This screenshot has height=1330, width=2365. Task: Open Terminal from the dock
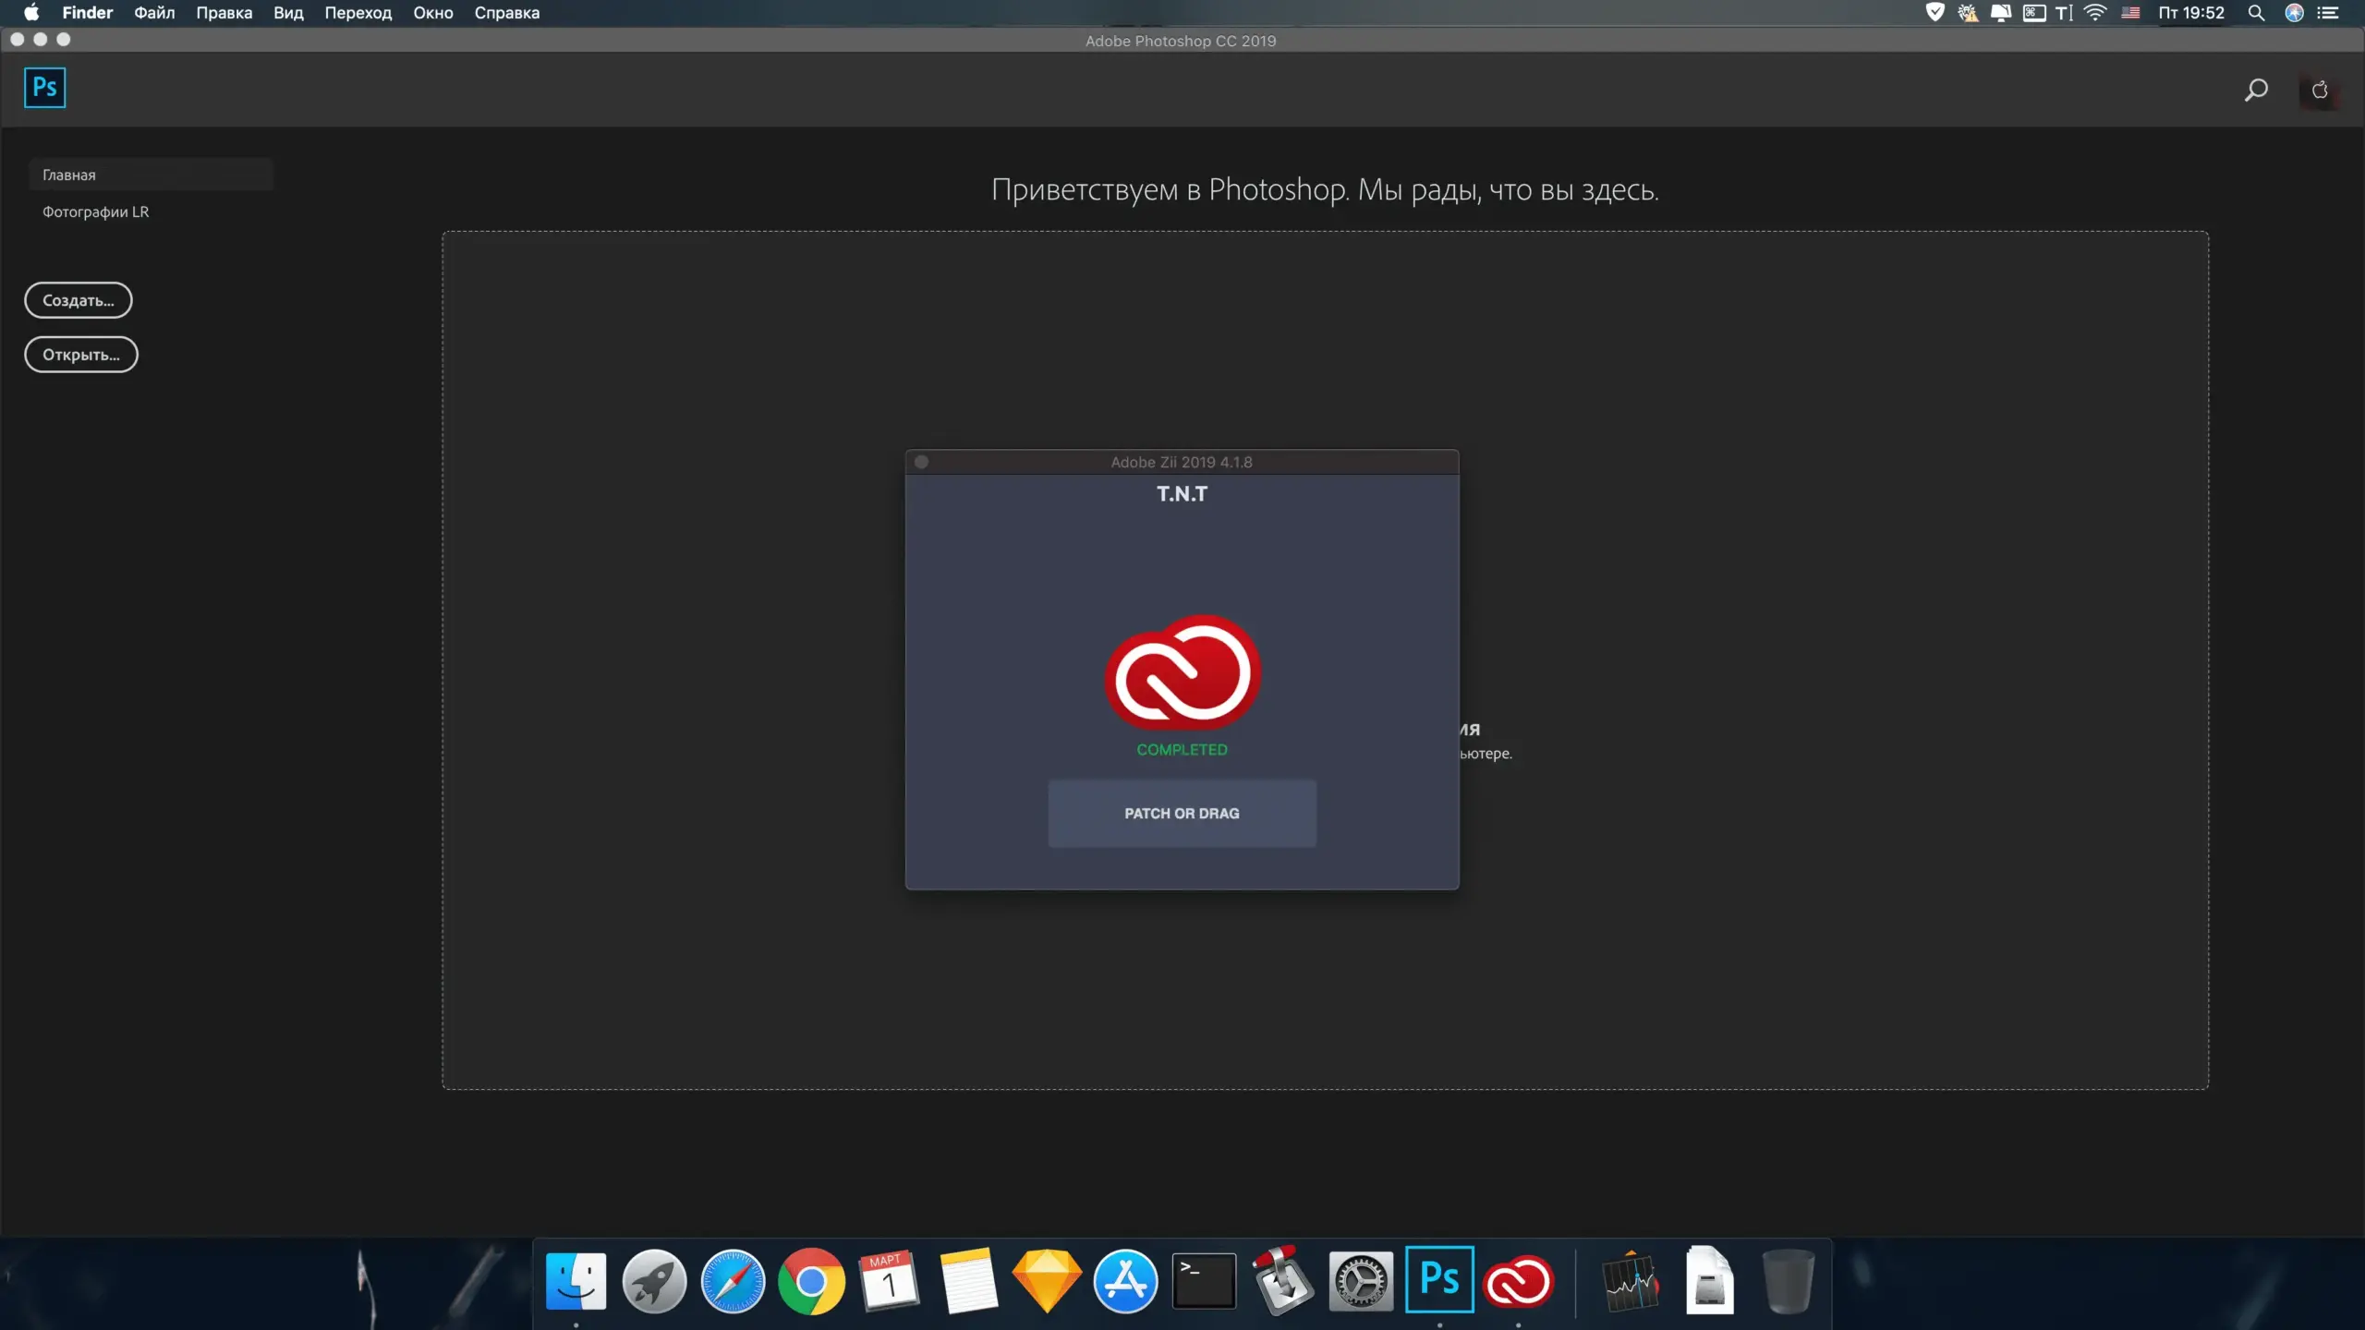tap(1204, 1280)
